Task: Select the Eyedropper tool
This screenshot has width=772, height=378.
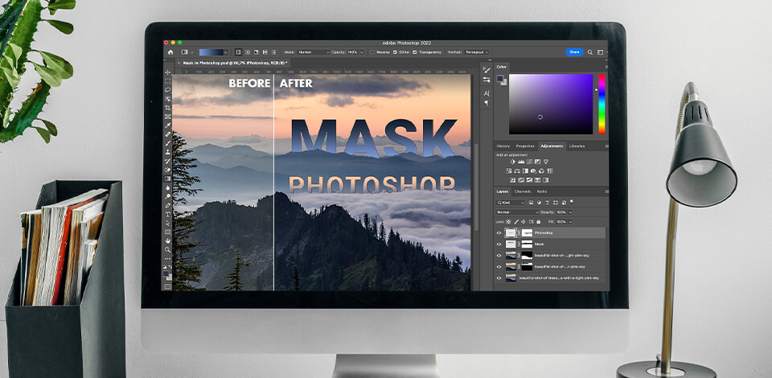Action: [168, 125]
